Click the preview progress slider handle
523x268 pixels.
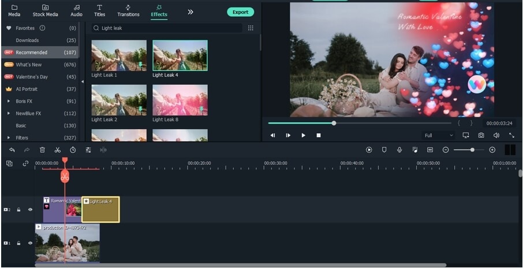point(334,123)
